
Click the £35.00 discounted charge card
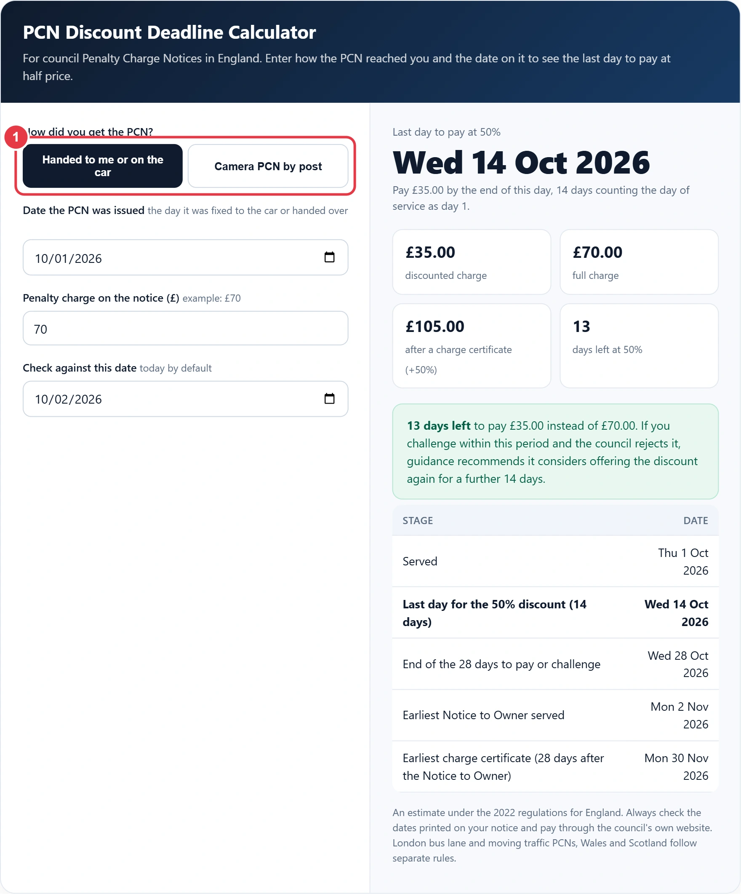471,262
